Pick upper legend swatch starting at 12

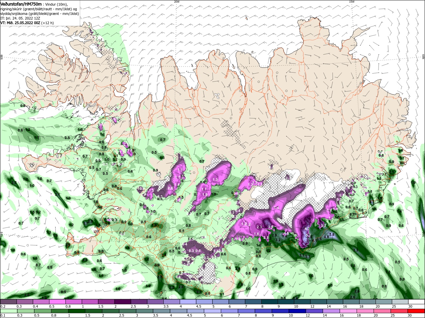click(319, 302)
